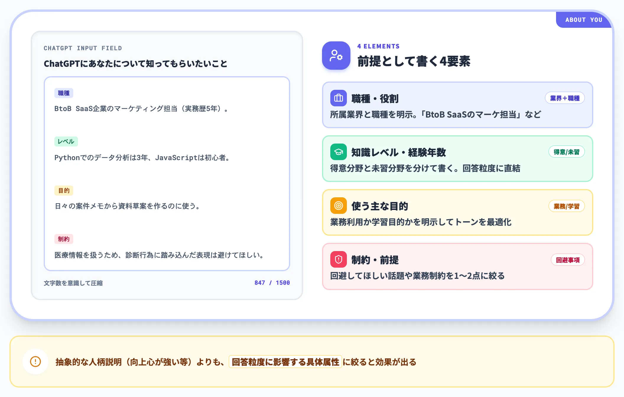Click the '4 ELEMENTS' label
Viewport: 624px width, 397px height.
point(378,46)
